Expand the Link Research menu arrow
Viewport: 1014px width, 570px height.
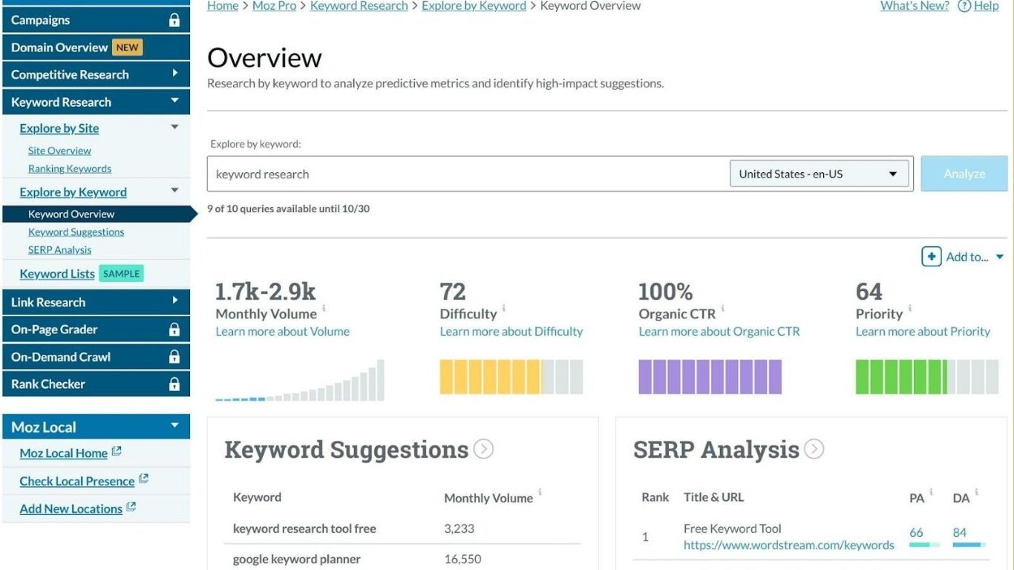click(174, 301)
